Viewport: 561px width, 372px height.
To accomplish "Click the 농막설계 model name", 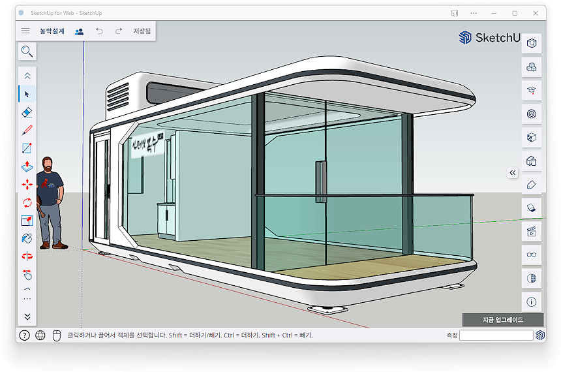I will coord(52,31).
